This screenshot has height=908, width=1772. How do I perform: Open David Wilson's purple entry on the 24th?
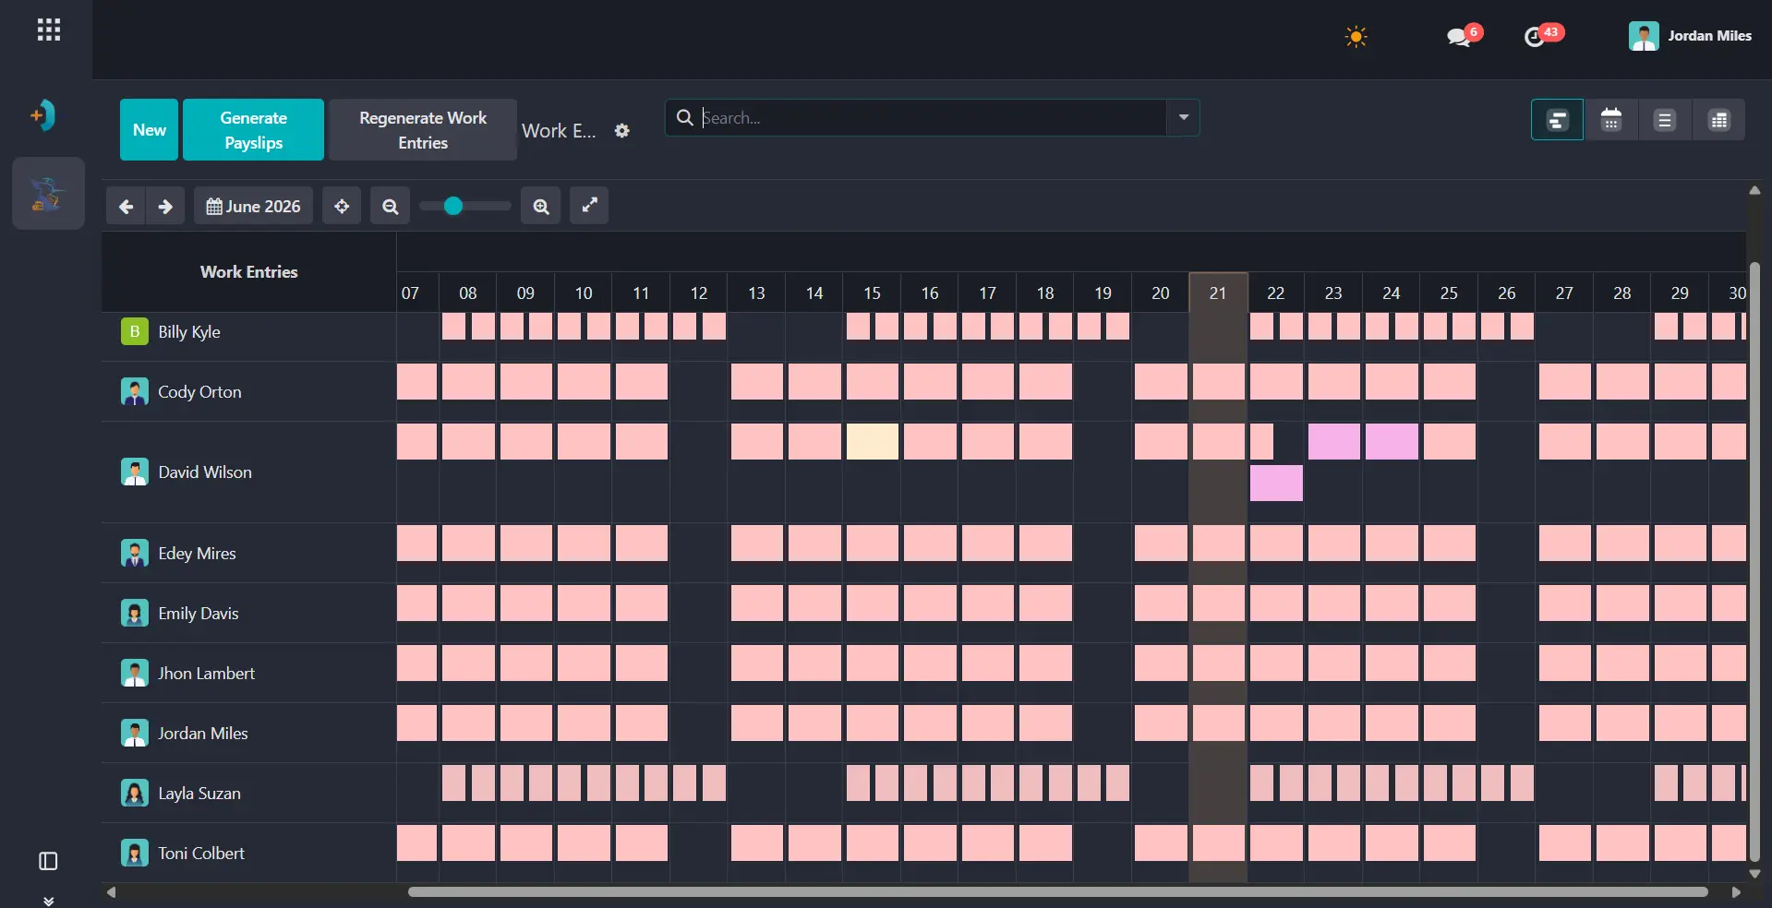click(1392, 441)
